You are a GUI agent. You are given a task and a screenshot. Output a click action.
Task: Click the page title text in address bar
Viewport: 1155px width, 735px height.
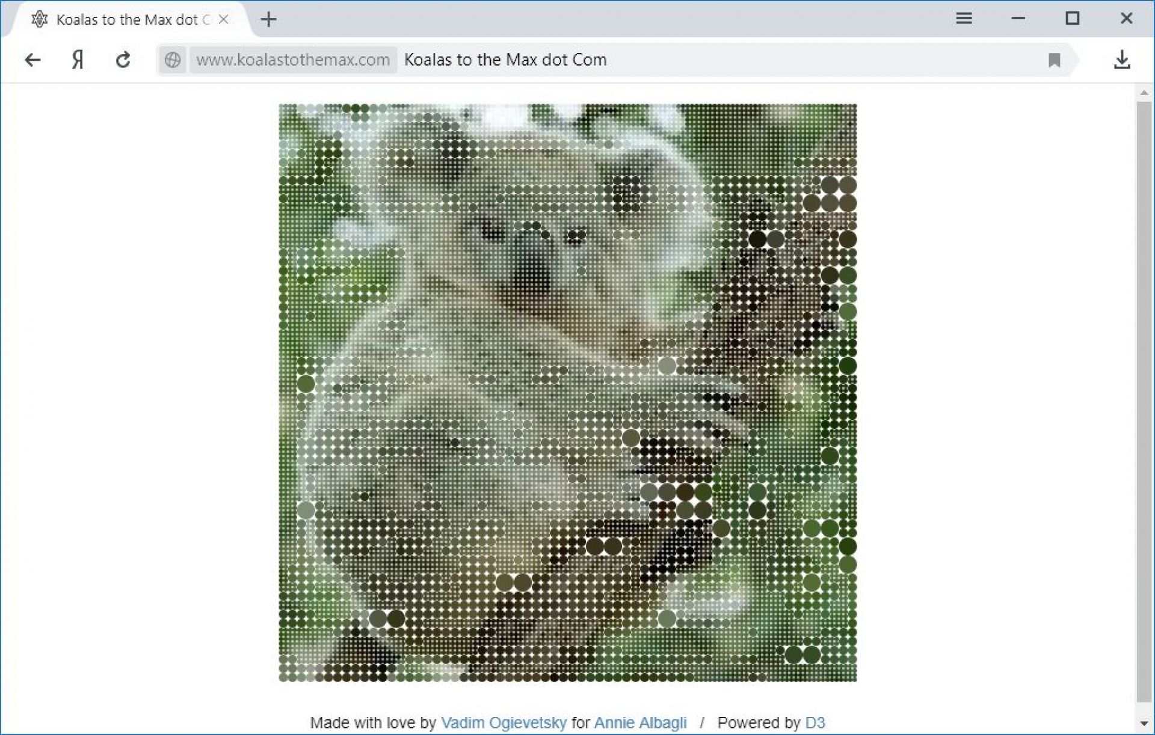[x=505, y=60]
